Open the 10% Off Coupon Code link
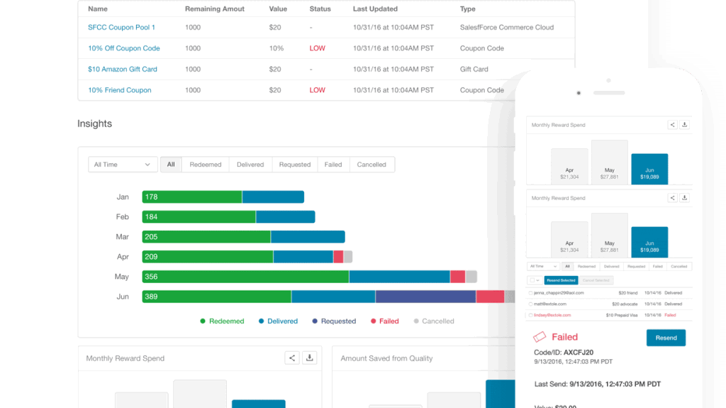Viewport: 726px width, 408px height. coord(123,48)
